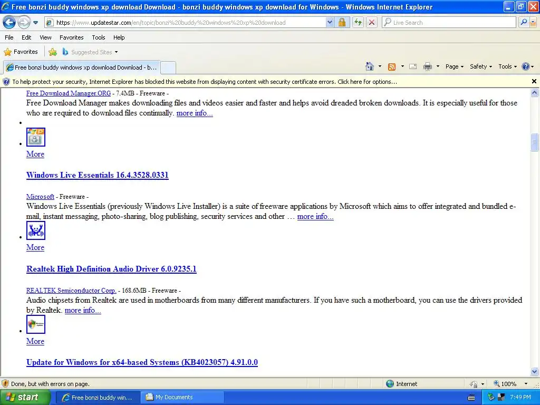Click the page error warning status icon
Image resolution: width=540 pixels, height=405 pixels.
5,384
